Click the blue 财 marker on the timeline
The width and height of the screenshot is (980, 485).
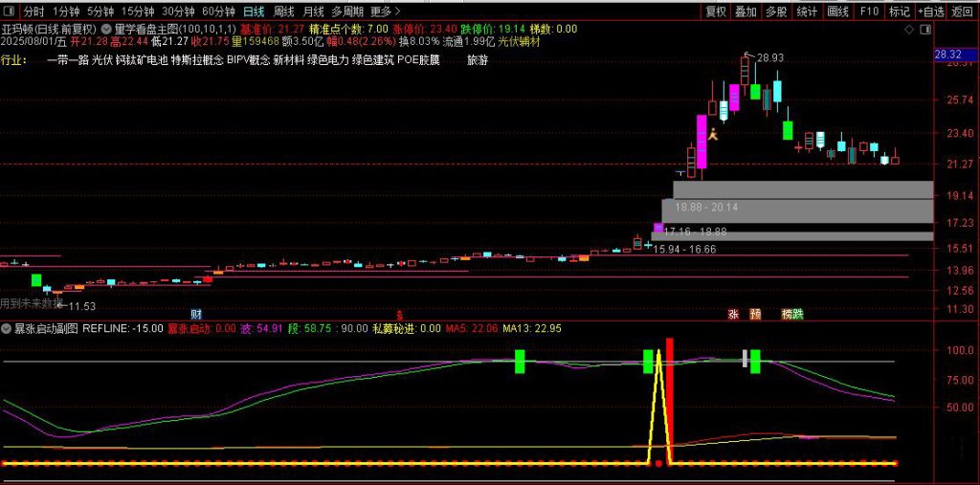[195, 314]
